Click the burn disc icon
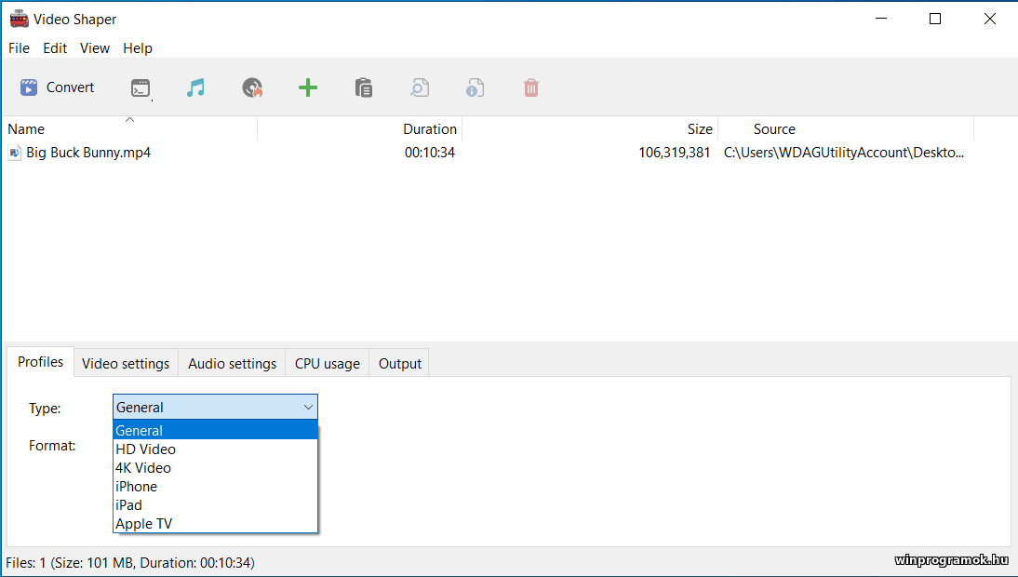 click(252, 88)
